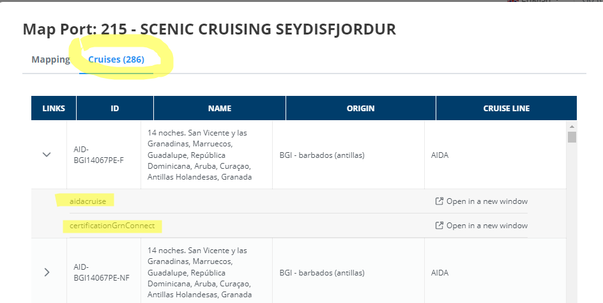Switch to the Mapping tab
Viewport: 603px width, 303px height.
click(x=50, y=59)
